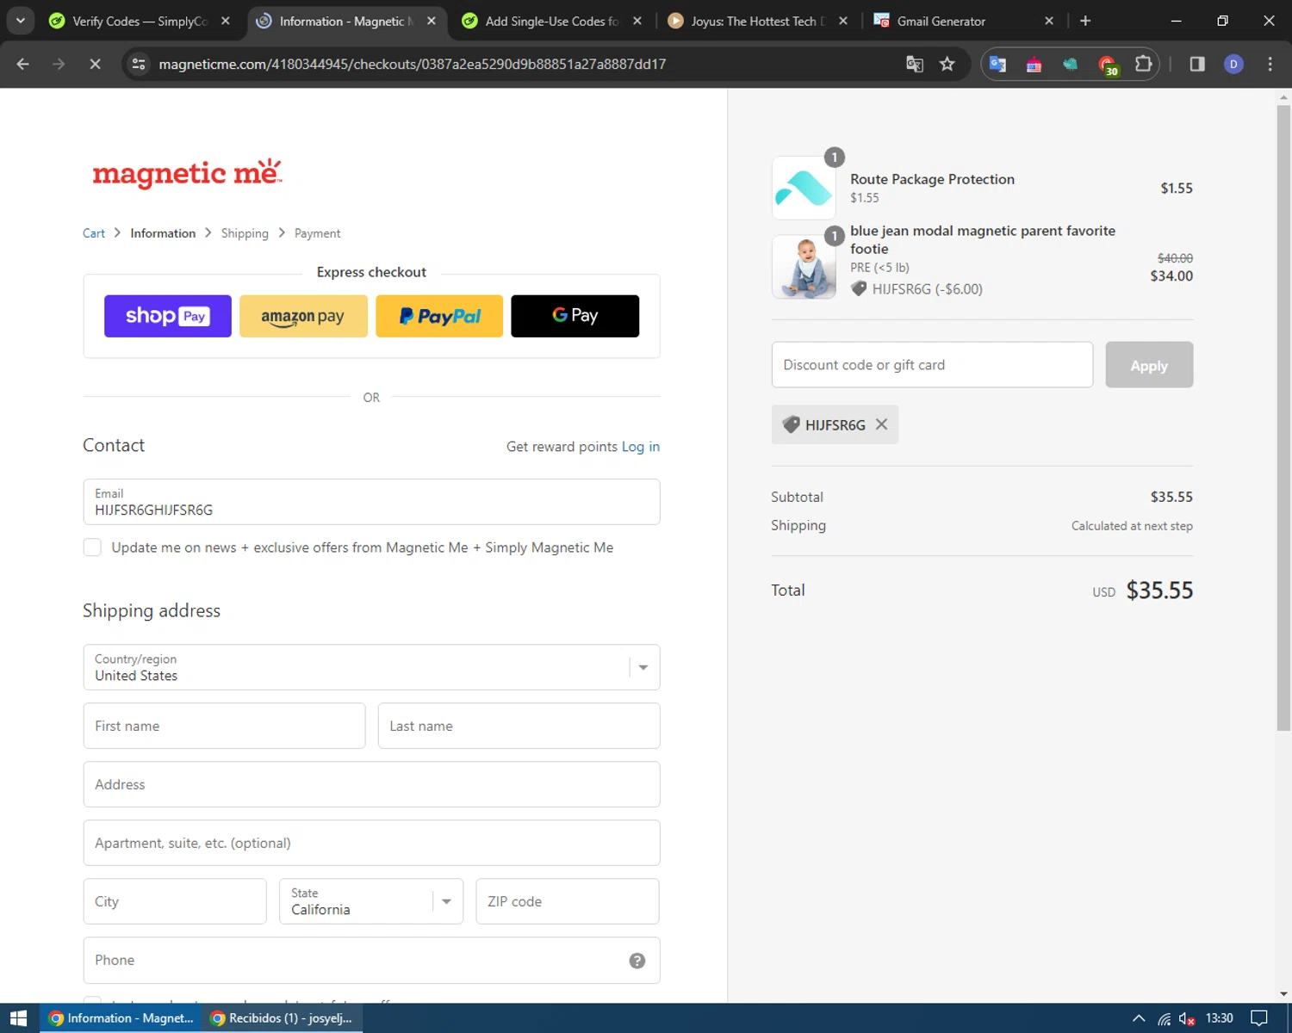Image resolution: width=1292 pixels, height=1033 pixels.
Task: Go to Cart breadcrumb link
Action: (94, 233)
